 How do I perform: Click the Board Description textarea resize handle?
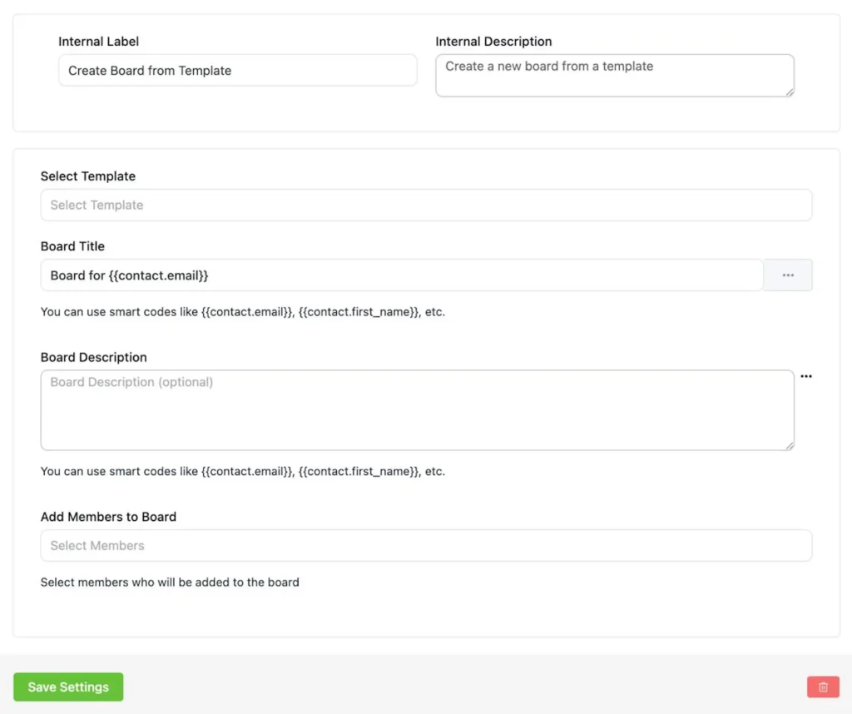(x=790, y=445)
